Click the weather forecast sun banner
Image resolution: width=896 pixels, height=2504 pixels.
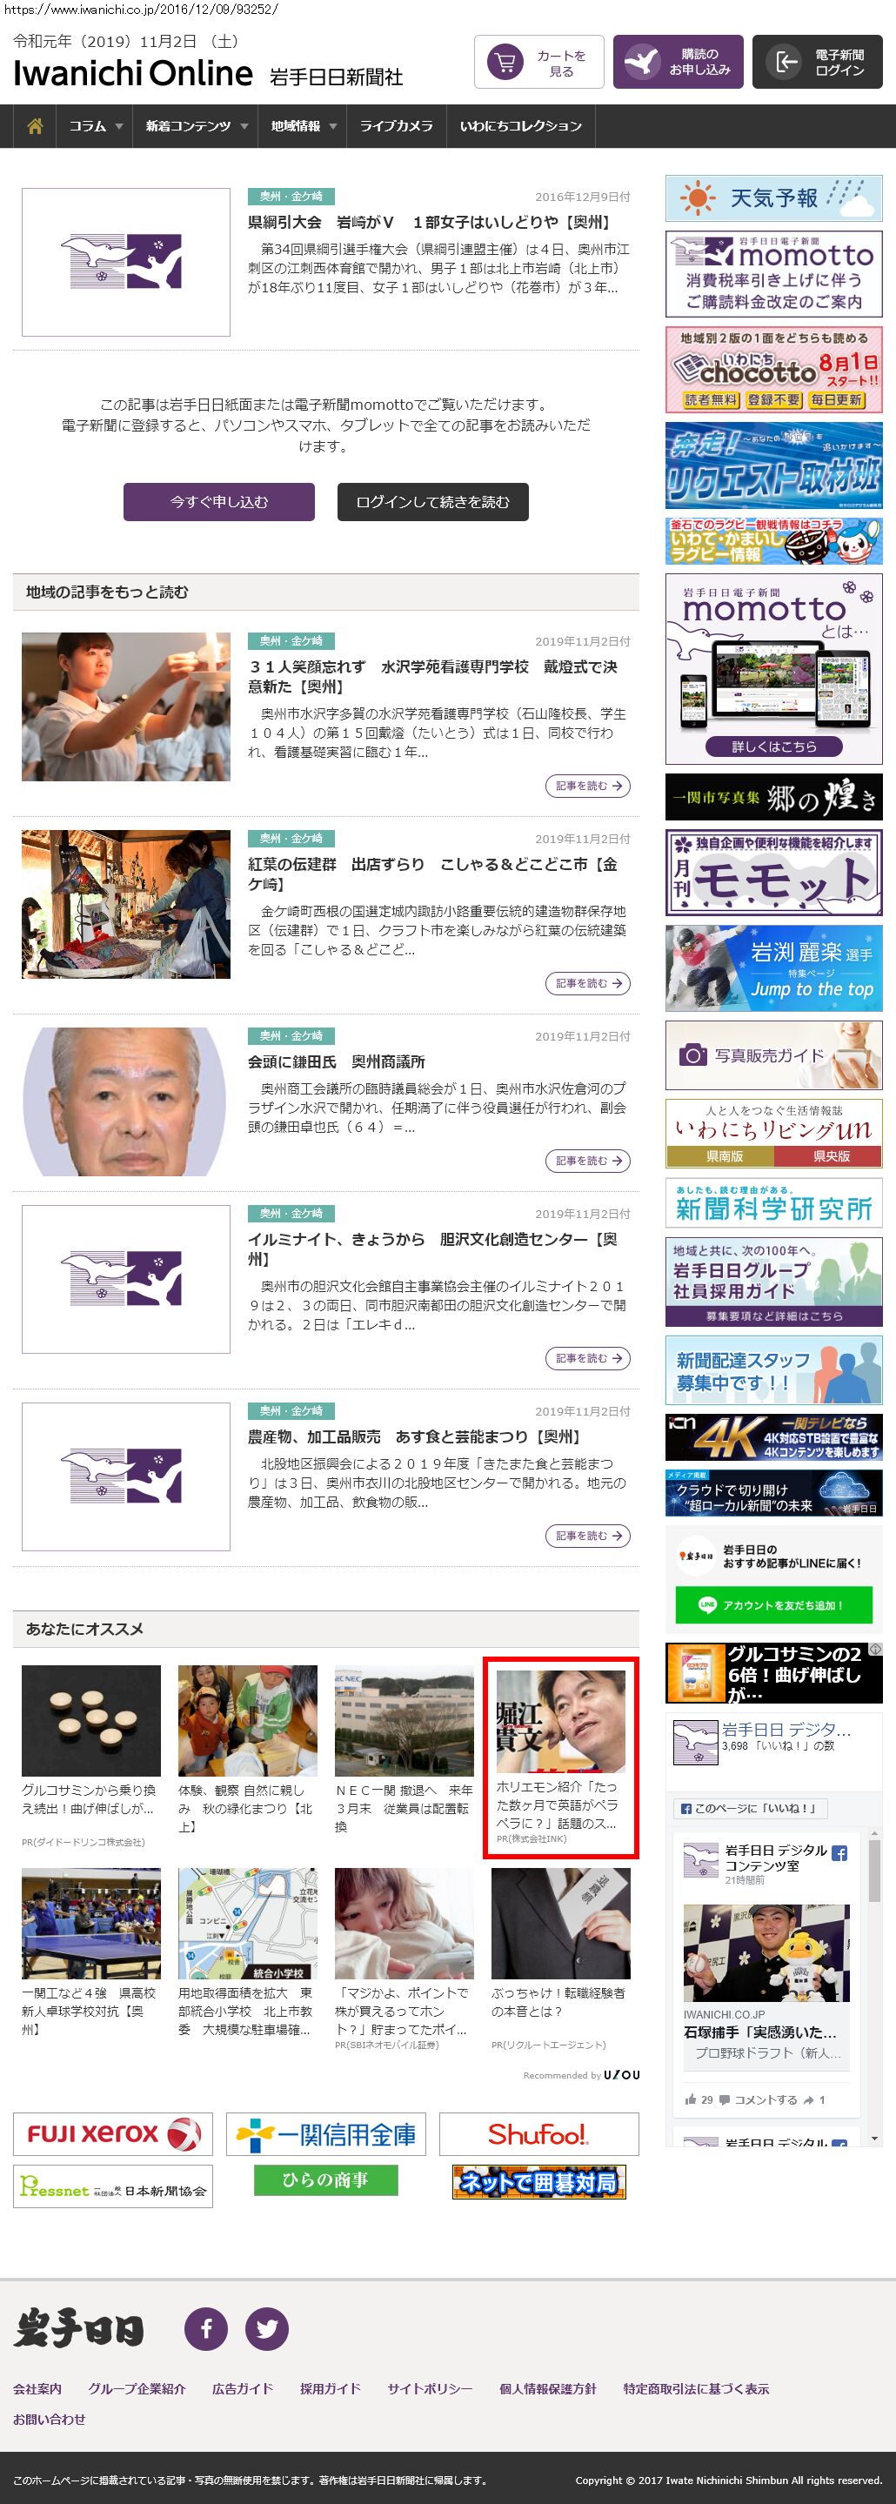tap(773, 198)
